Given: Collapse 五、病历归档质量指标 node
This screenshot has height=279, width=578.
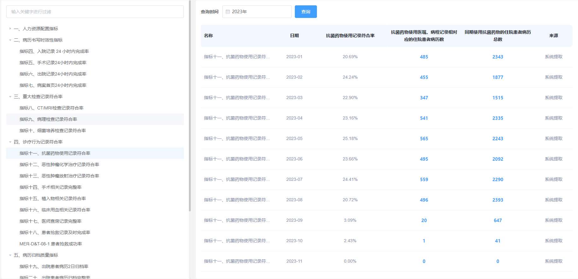Looking at the screenshot, I should tap(10, 255).
